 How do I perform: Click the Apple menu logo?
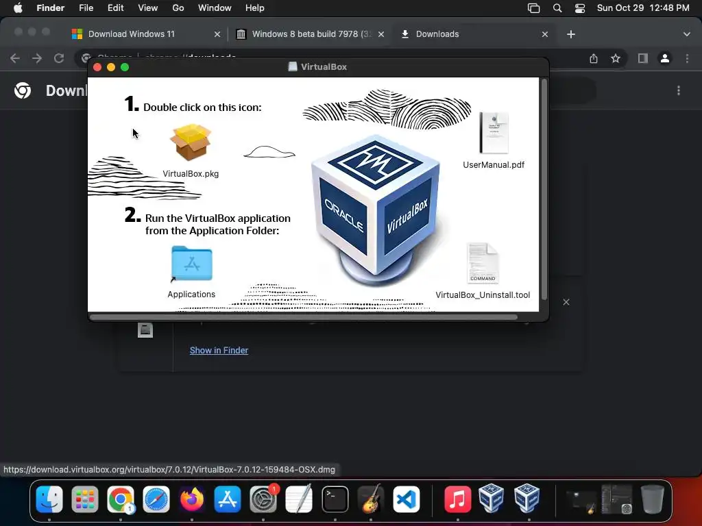(x=18, y=8)
